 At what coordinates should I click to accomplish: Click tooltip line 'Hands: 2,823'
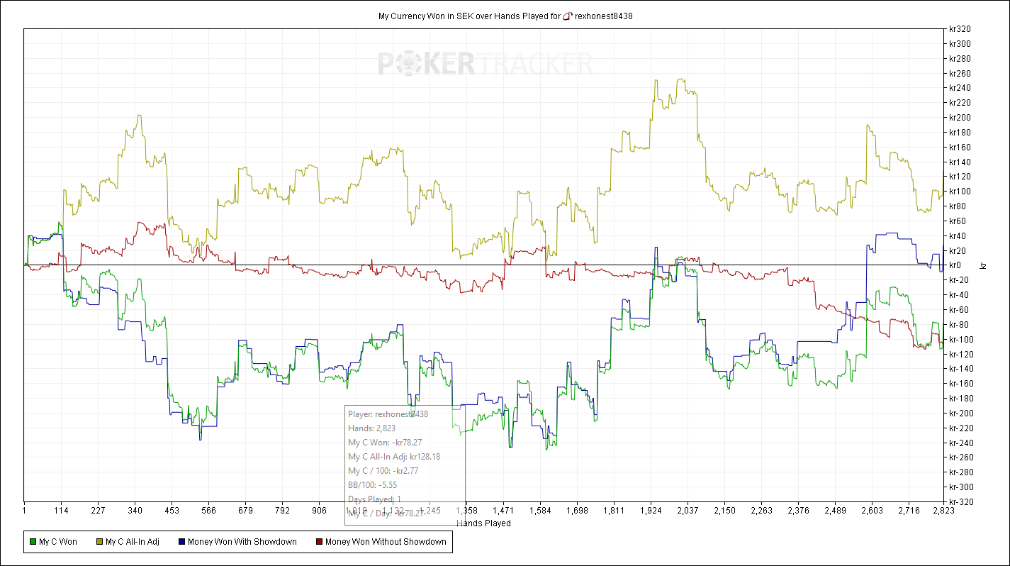click(371, 428)
